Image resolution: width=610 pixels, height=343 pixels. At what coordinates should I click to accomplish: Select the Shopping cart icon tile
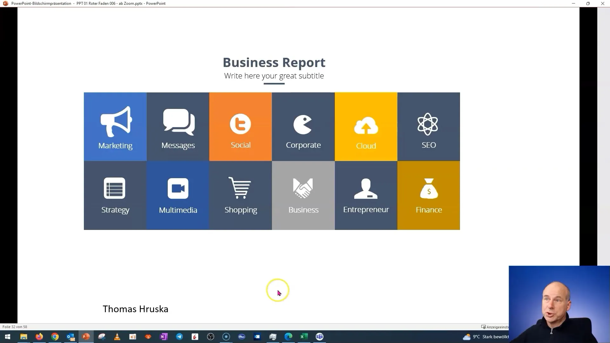pyautogui.click(x=241, y=195)
